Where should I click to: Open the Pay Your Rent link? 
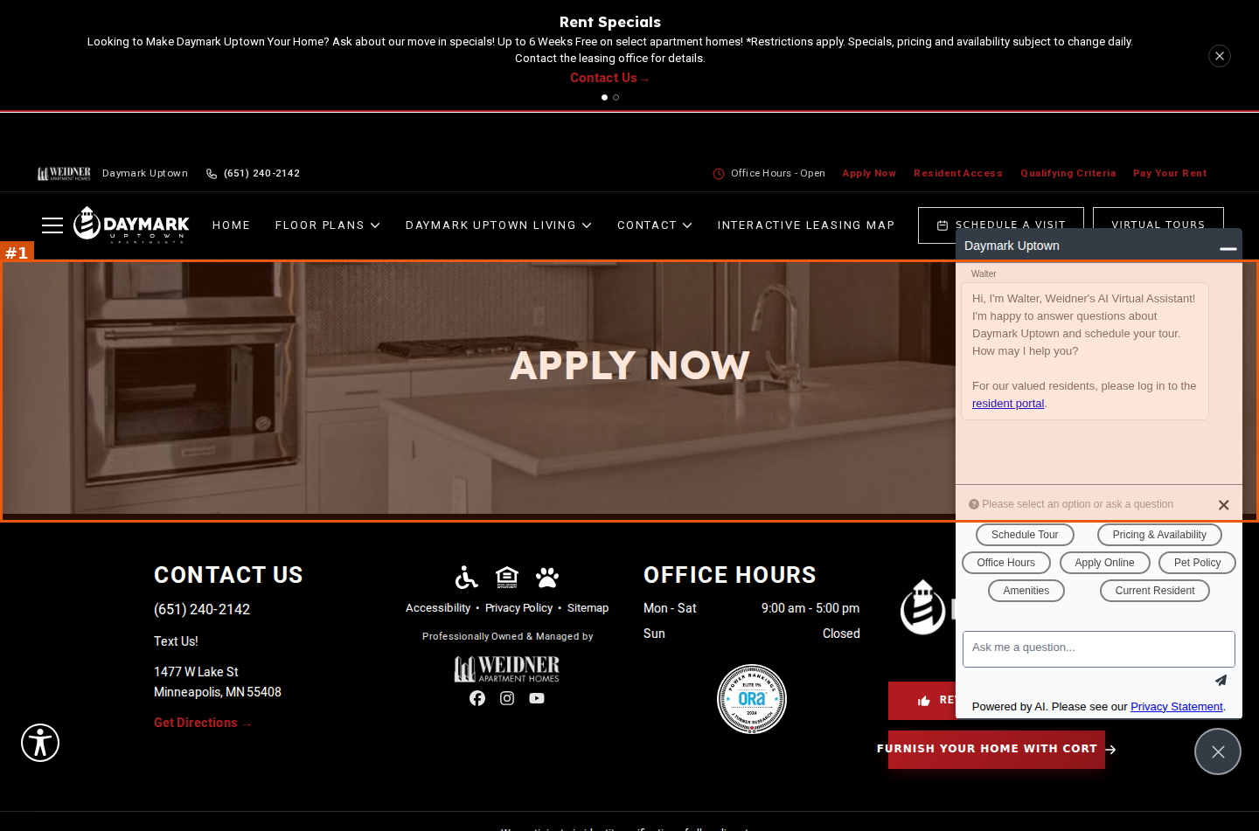[x=1170, y=173]
